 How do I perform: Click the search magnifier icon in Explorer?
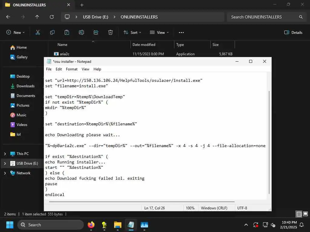coord(301,17)
